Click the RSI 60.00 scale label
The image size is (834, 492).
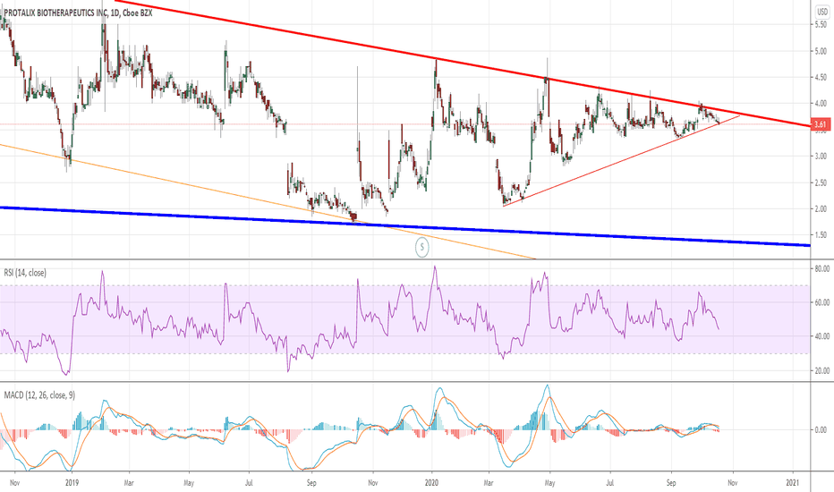821,302
